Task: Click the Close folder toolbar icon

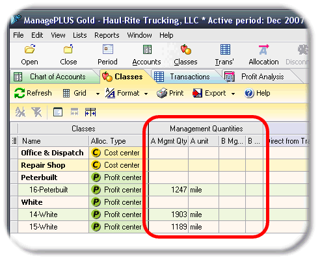Action: [x=68, y=49]
